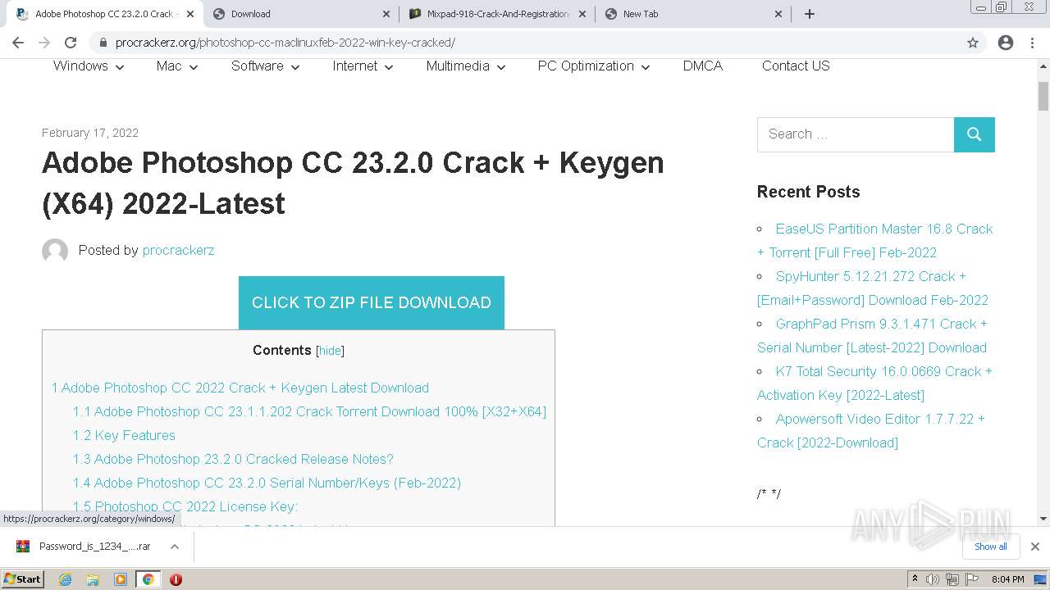Click the volume speaker tray icon
The height and width of the screenshot is (590, 1050).
point(933,579)
